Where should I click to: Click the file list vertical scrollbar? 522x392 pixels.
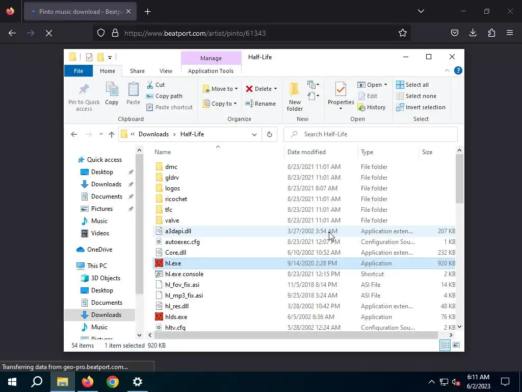pyautogui.click(x=459, y=178)
